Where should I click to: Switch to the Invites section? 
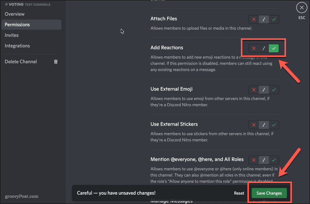(12, 35)
